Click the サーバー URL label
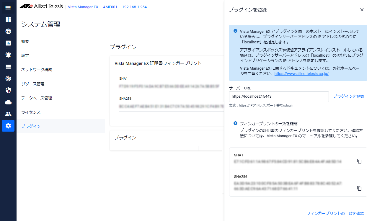 coord(240,88)
